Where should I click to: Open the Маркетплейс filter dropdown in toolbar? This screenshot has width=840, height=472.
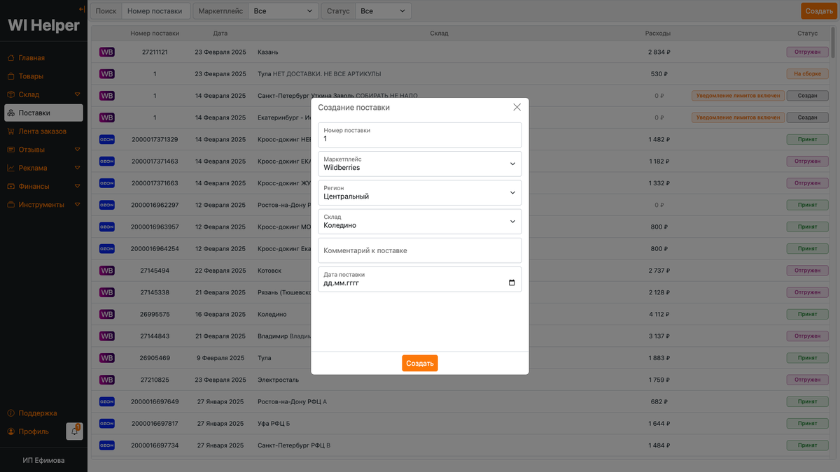coord(283,11)
